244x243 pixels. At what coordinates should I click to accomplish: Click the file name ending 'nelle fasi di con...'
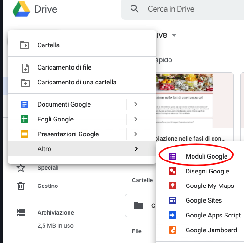pos(191,138)
